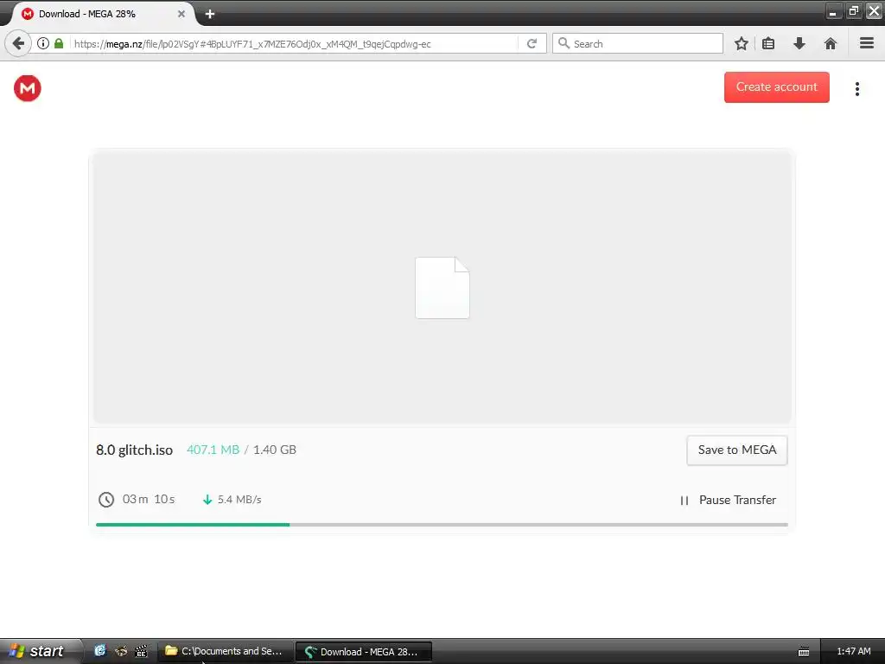Screen dimensions: 885x664
Task: Reload the page with the refresh icon
Action: (532, 43)
